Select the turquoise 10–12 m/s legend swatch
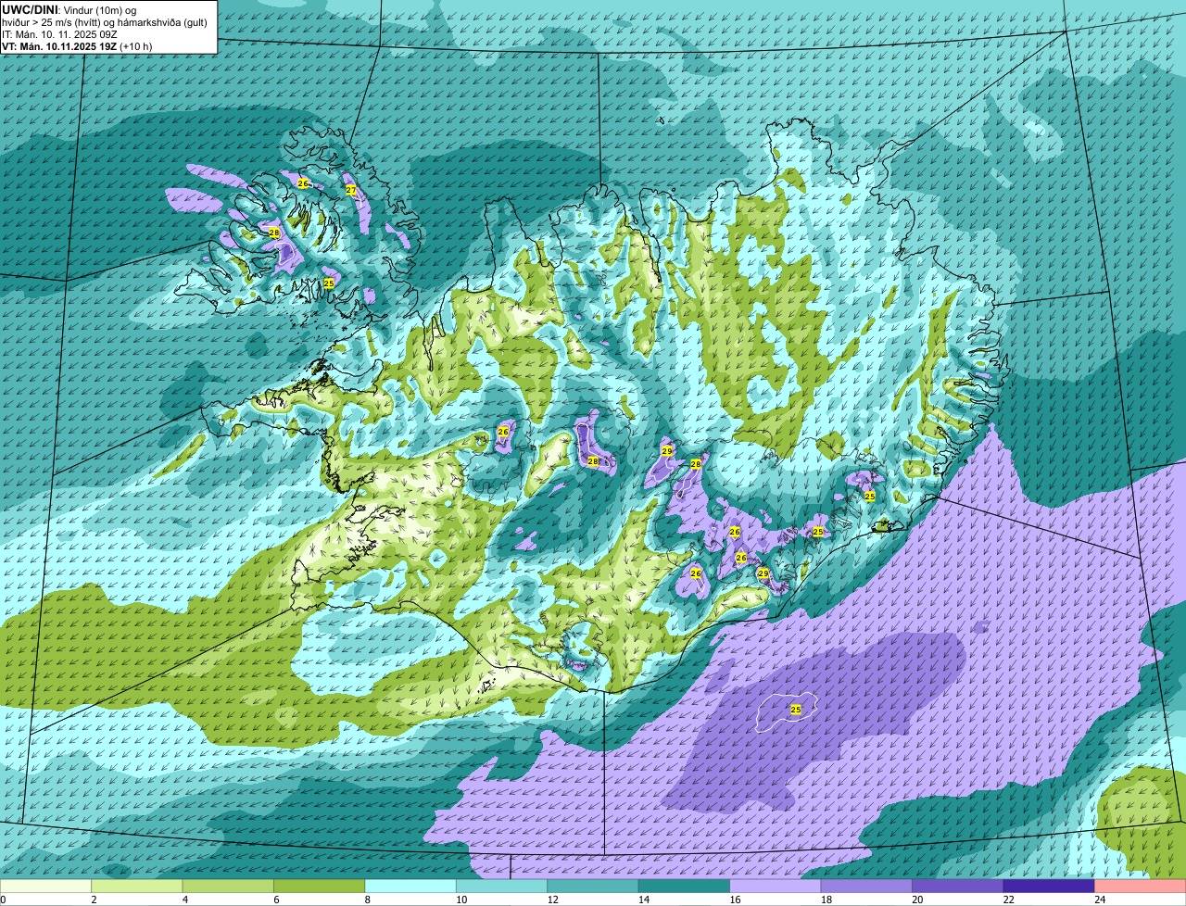1186x906 pixels. click(502, 886)
